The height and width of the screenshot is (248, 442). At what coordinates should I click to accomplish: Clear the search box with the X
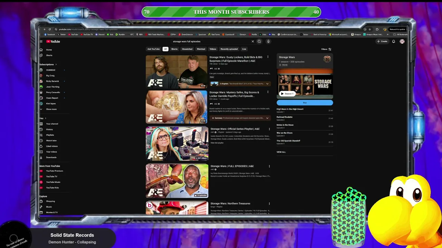coord(252,41)
